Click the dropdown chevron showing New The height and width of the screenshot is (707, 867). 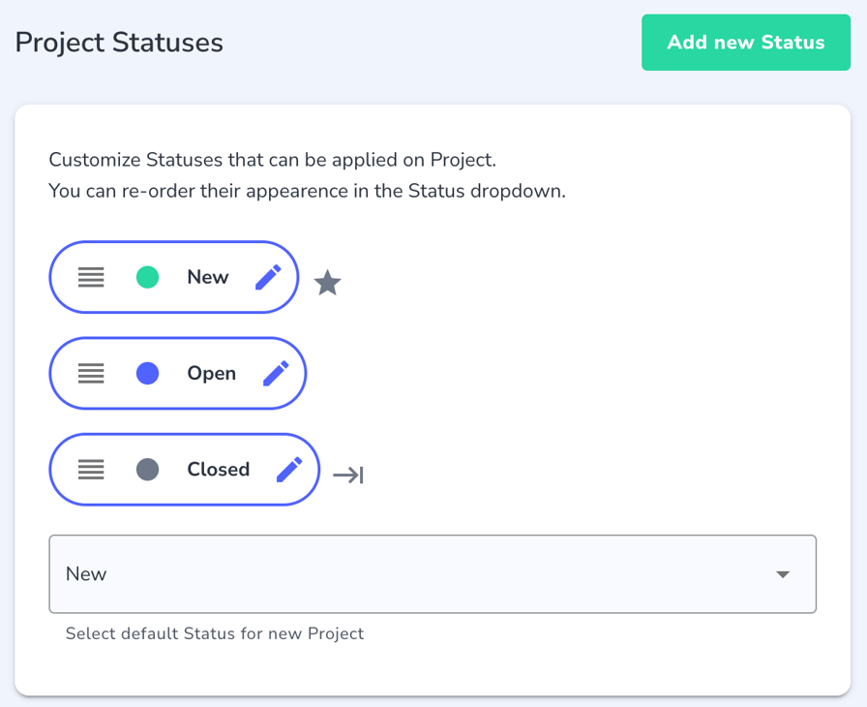pyautogui.click(x=783, y=573)
